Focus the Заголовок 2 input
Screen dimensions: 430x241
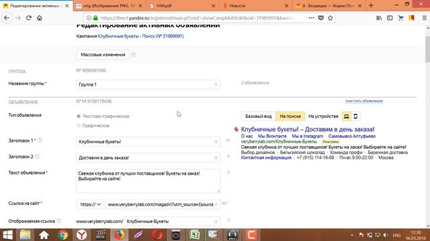(x=148, y=158)
